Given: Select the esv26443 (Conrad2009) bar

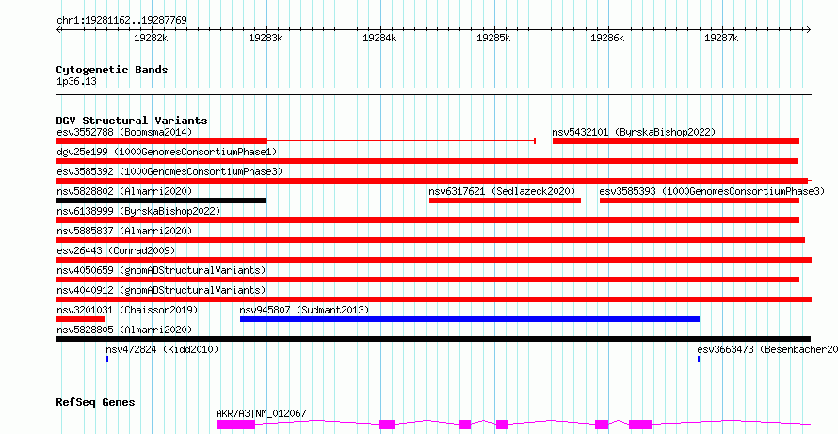Looking at the screenshot, I should 433,260.
